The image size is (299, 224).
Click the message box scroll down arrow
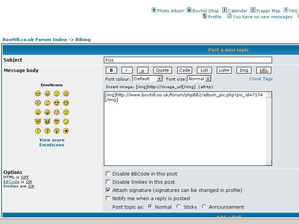coord(269,162)
